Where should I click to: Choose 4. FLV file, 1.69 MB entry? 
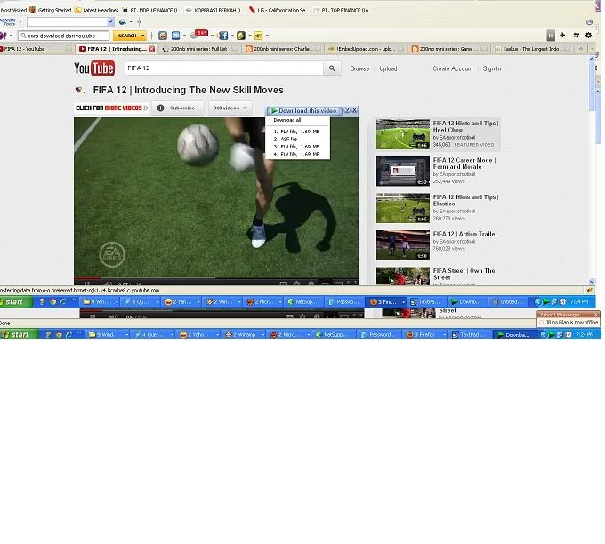[x=296, y=154]
